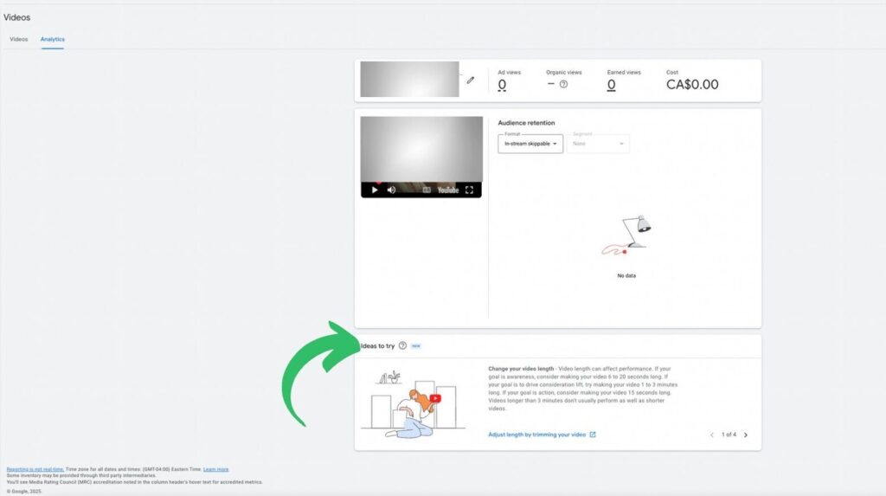The width and height of the screenshot is (886, 496).
Task: Open the Segment dropdown
Action: pos(598,144)
